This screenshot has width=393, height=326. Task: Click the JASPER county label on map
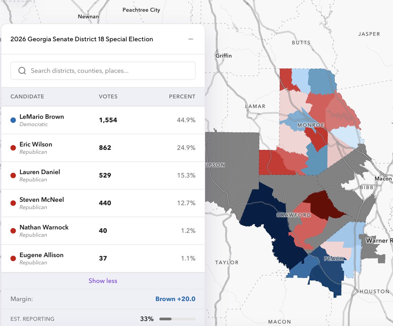(369, 34)
